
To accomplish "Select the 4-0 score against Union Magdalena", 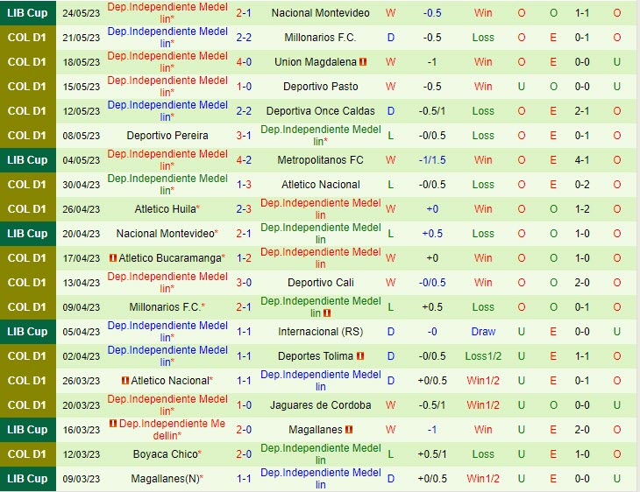I will pyautogui.click(x=244, y=62).
